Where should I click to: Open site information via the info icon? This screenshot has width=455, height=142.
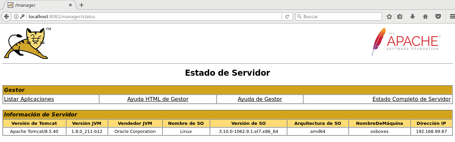(16, 16)
